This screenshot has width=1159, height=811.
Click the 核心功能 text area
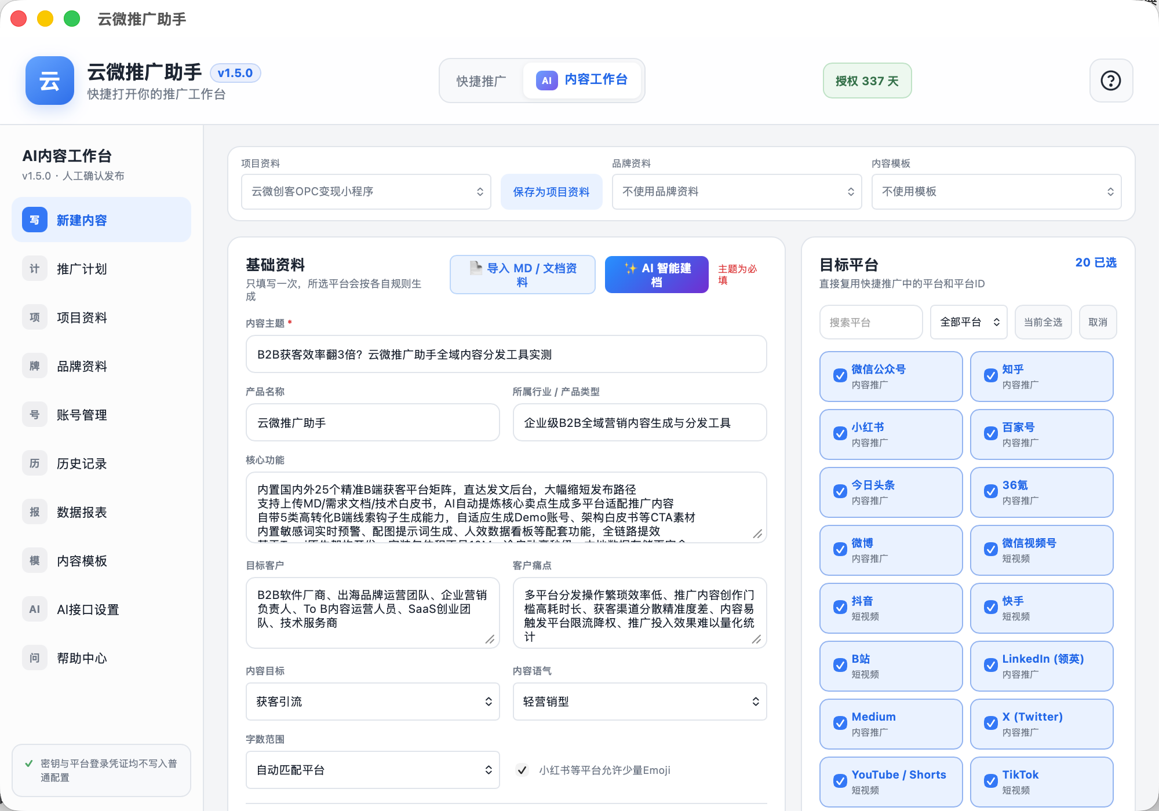506,507
